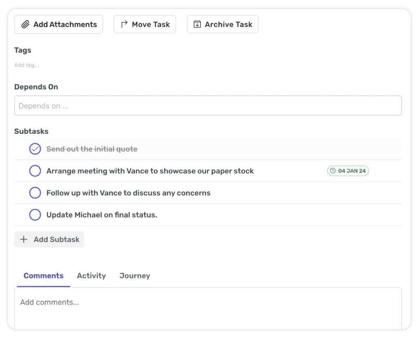The height and width of the screenshot is (338, 418).
Task: Mark 'Arrange meeting with Vance' subtask complete
Action: 35,171
